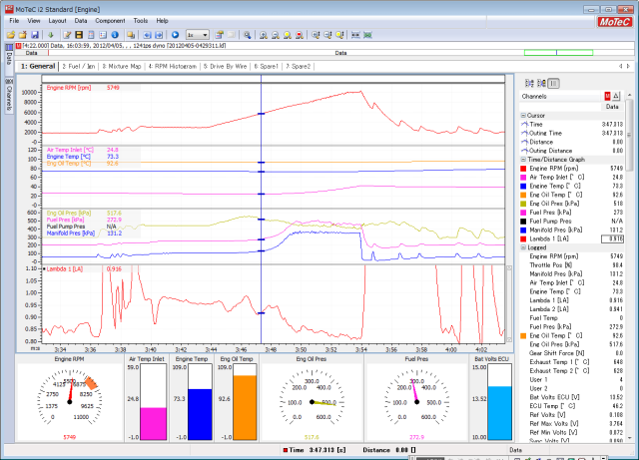Click the second channel list layout icon
The image size is (639, 460).
point(541,83)
